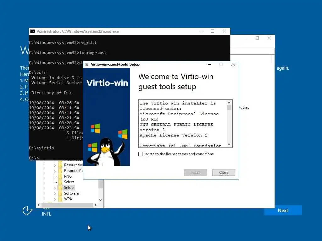The image size is (322, 241).
Task: Click the 'Directory of D:\' text
Action: (x=51, y=93)
